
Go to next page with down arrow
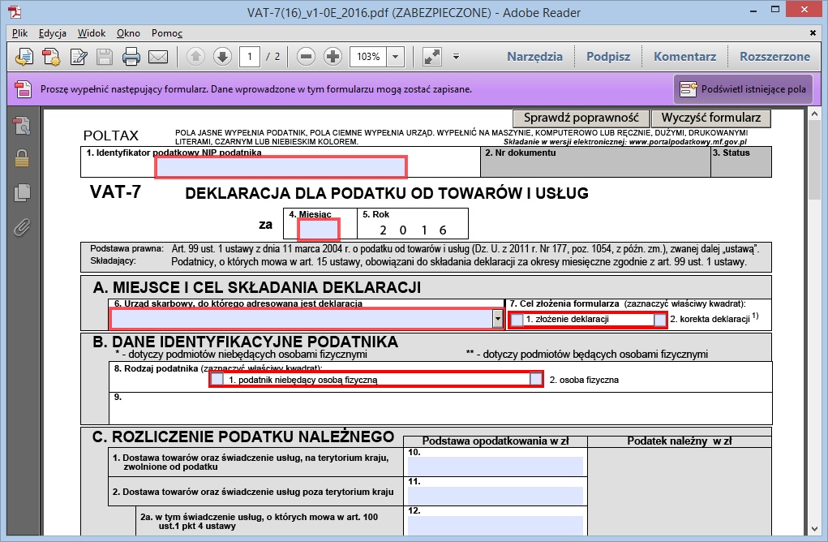(222, 57)
